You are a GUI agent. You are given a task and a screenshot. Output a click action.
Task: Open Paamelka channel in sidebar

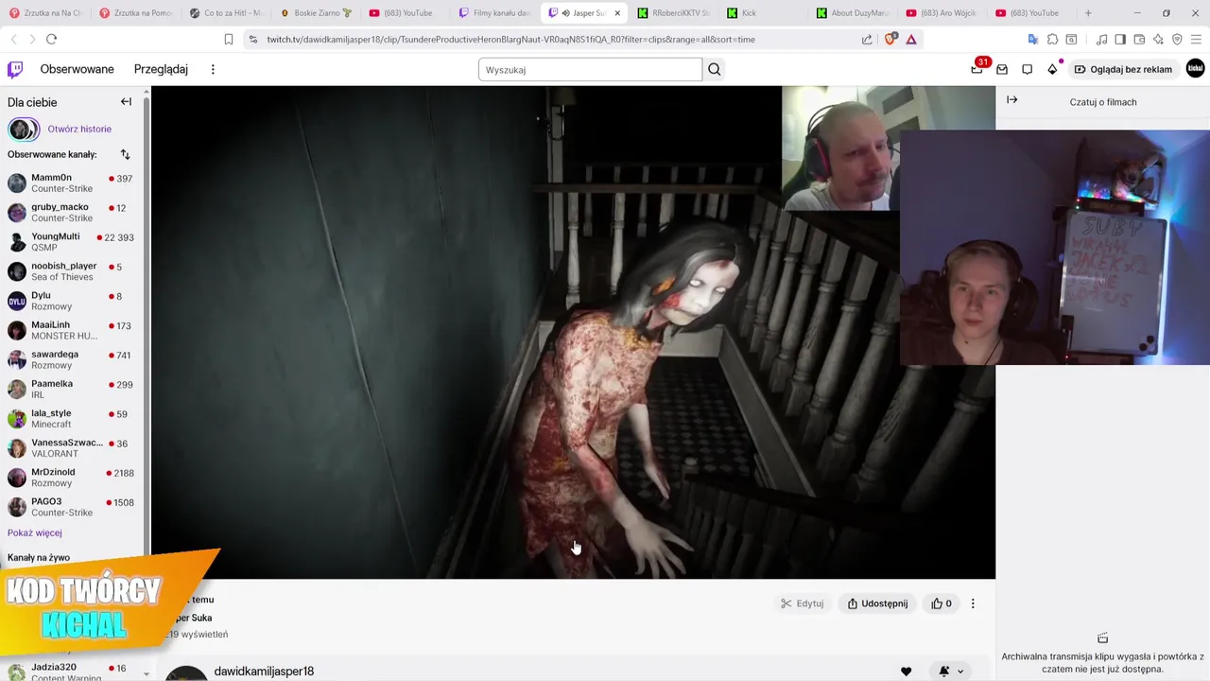coord(71,389)
